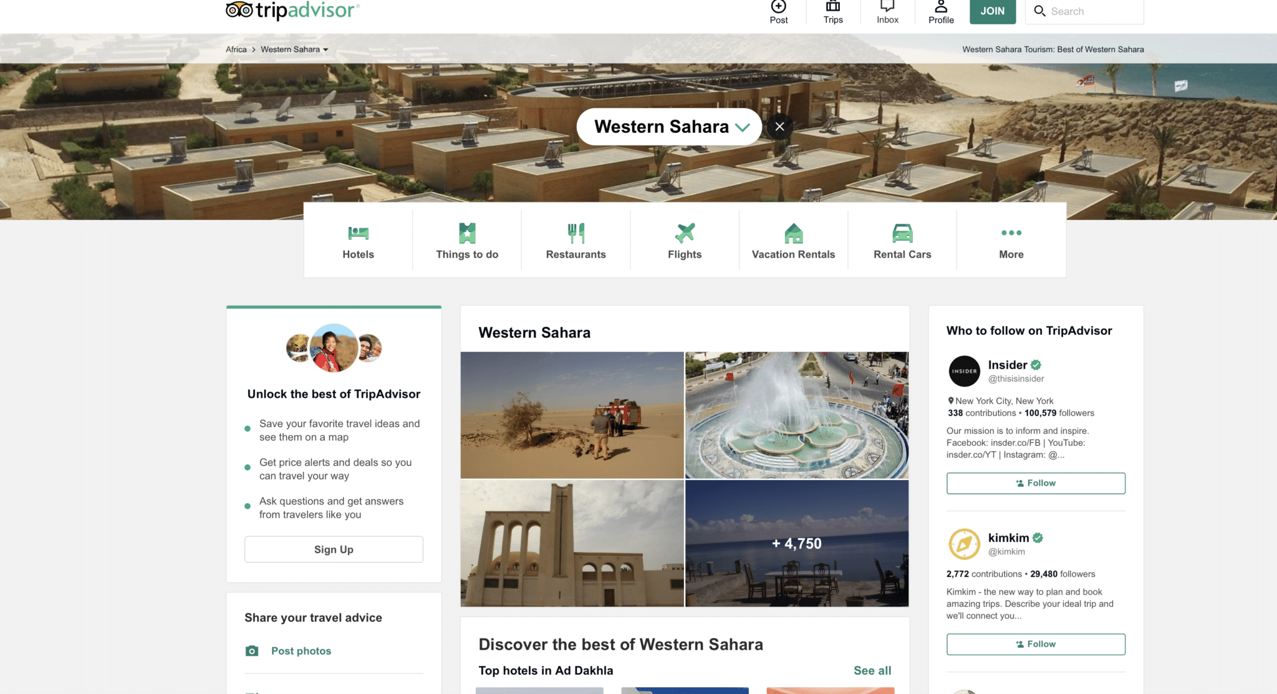1277x694 pixels.
Task: Open Vacation Rentals house icon
Action: 793,233
